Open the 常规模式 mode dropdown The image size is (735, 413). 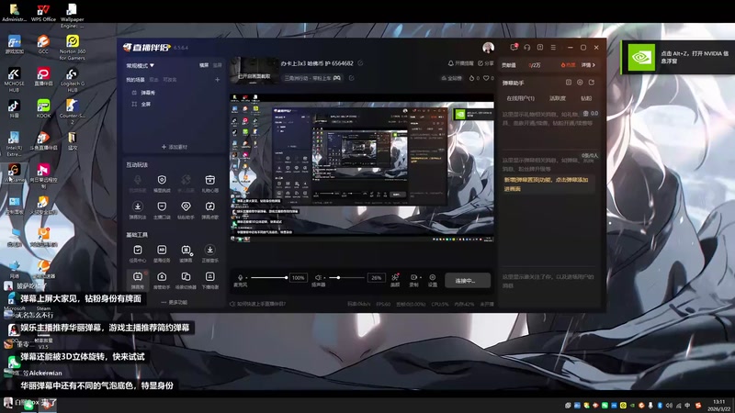141,65
